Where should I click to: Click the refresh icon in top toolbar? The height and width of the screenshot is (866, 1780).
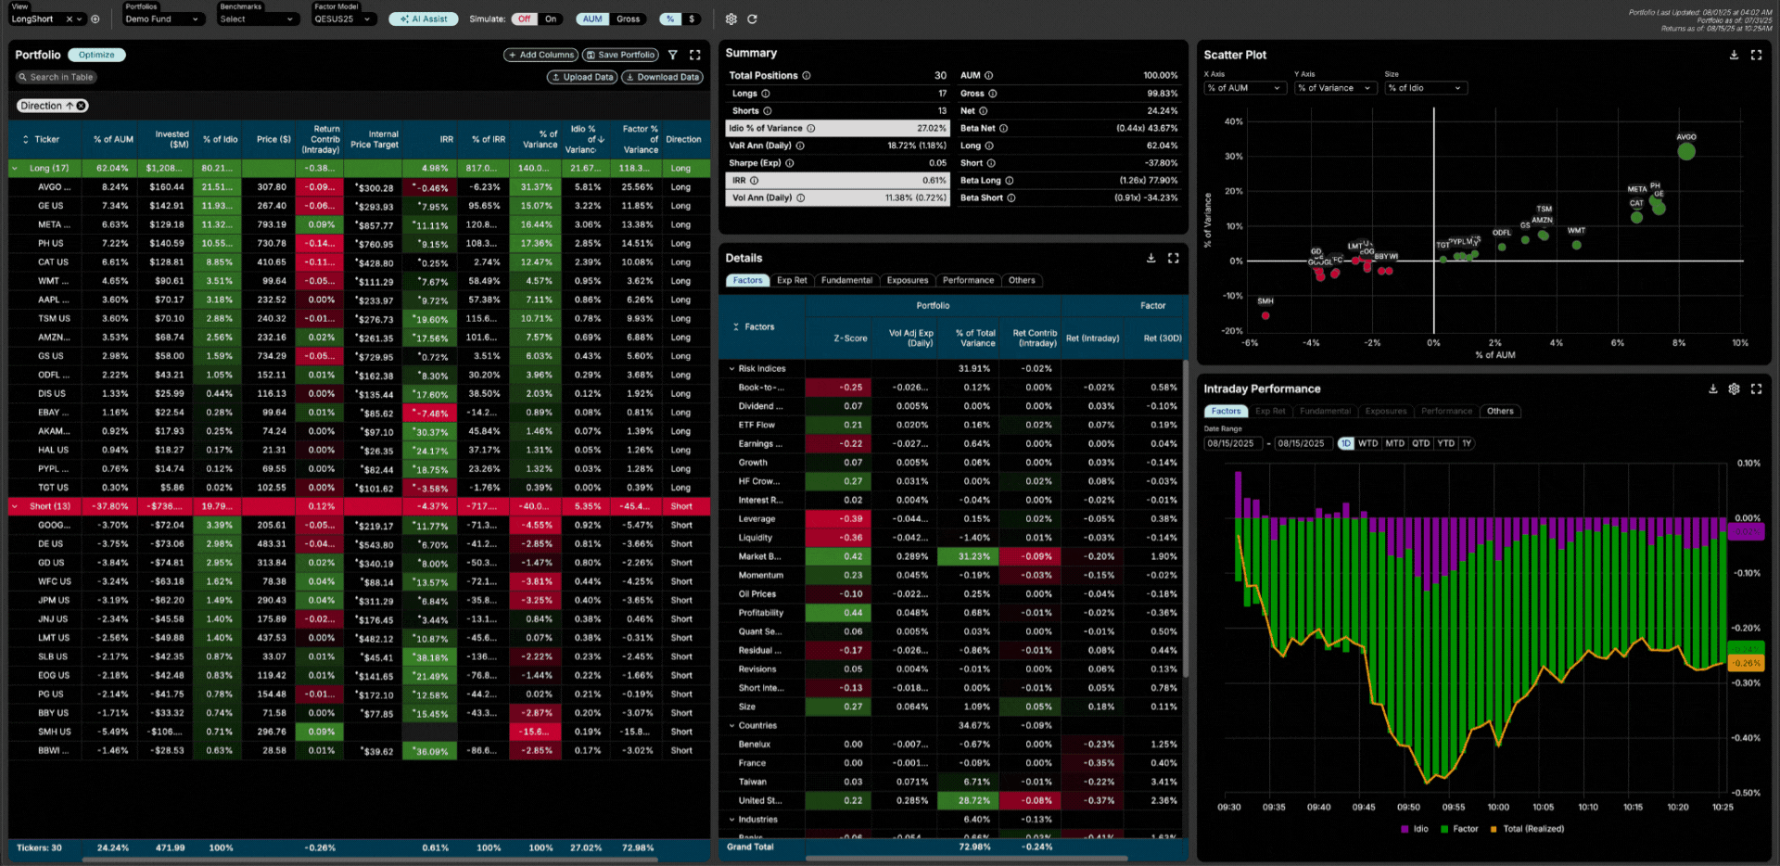click(x=752, y=19)
